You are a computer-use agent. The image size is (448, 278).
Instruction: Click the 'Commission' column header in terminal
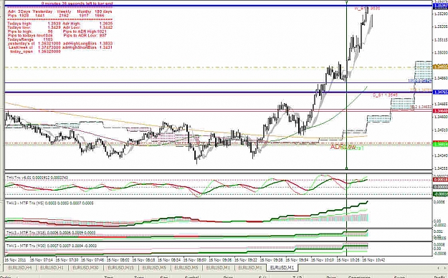(x=358, y=277)
